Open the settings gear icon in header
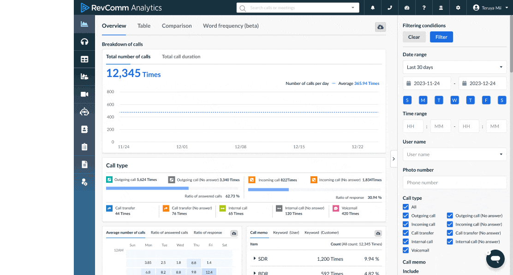 [458, 8]
